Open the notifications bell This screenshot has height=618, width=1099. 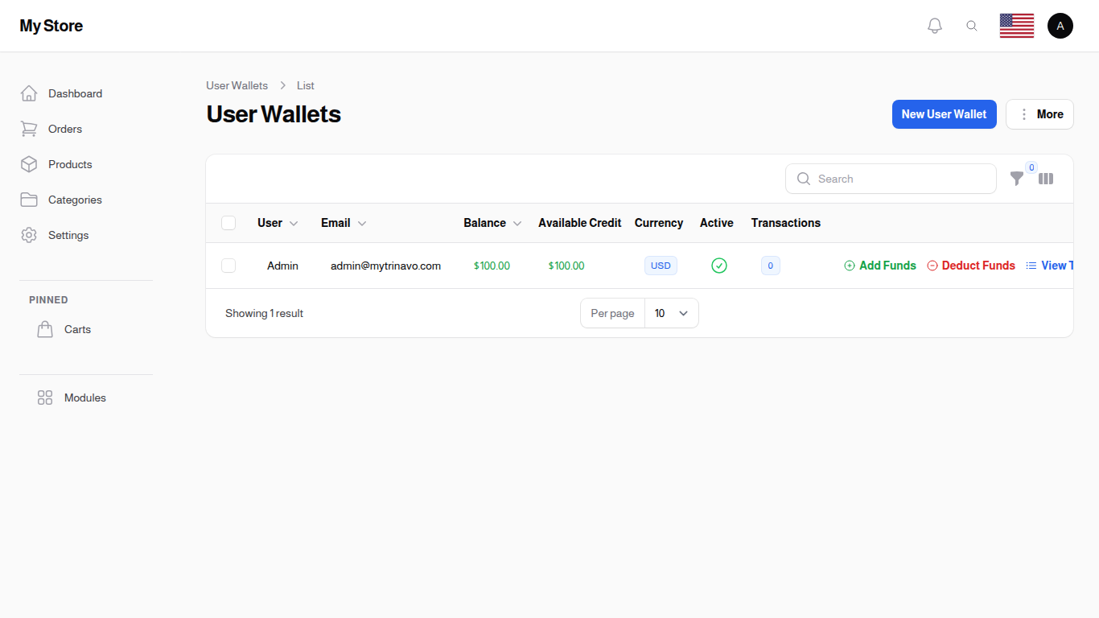point(934,25)
